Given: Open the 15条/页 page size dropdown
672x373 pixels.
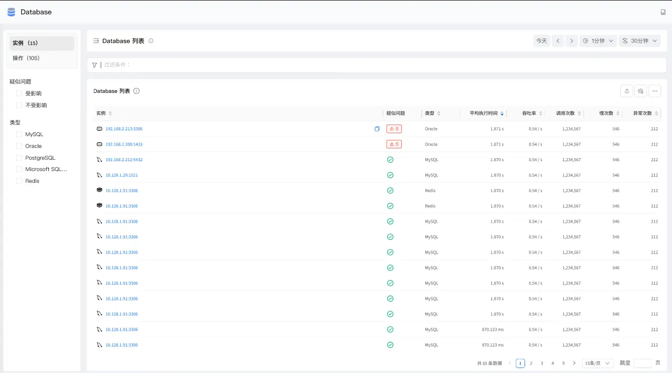Looking at the screenshot, I should [x=597, y=363].
